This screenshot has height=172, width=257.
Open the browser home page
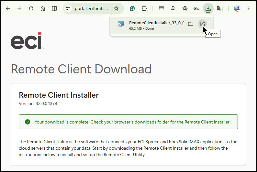tap(43, 8)
